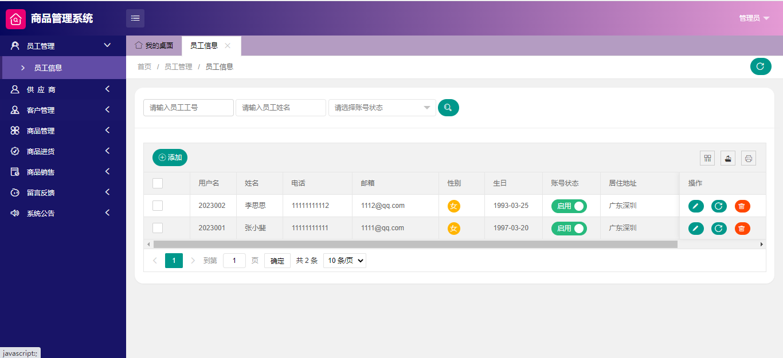Close the 员工信息 tab
The width and height of the screenshot is (783, 358).
tap(228, 46)
